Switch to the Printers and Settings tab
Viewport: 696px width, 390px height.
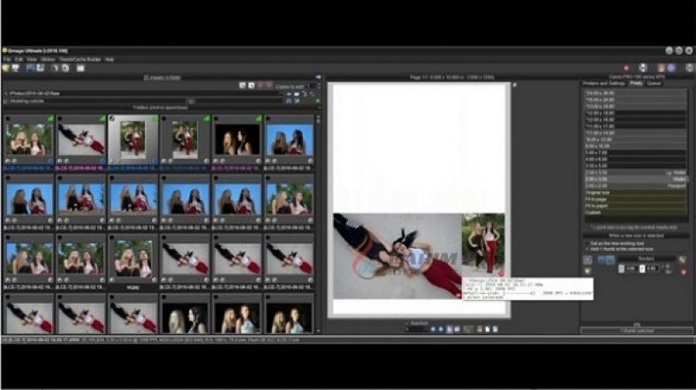click(603, 83)
